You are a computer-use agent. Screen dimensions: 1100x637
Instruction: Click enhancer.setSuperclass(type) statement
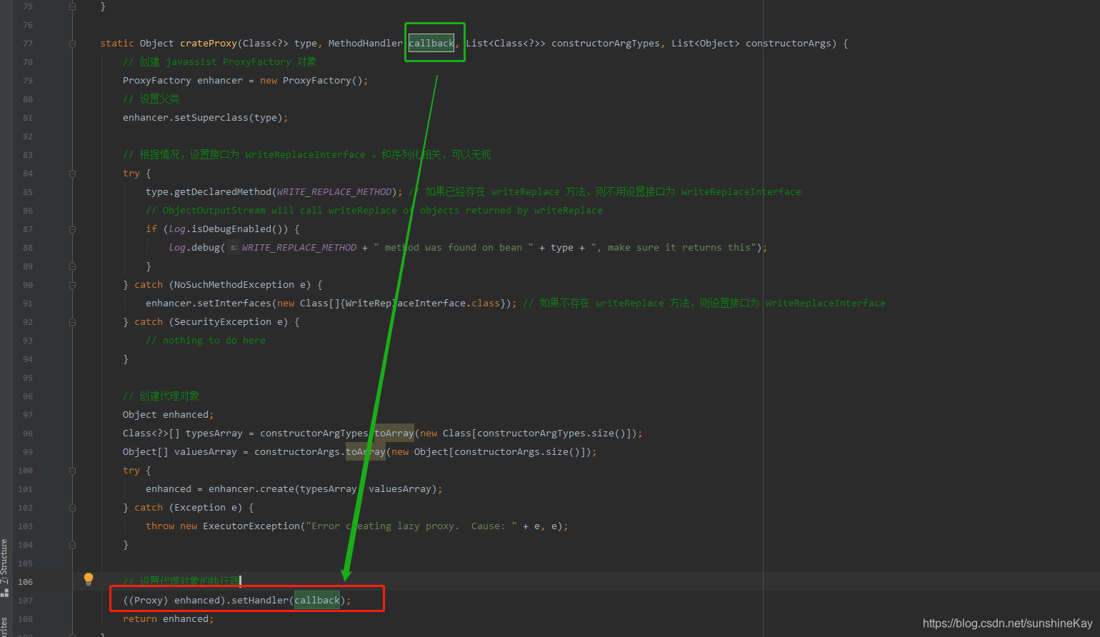[206, 118]
